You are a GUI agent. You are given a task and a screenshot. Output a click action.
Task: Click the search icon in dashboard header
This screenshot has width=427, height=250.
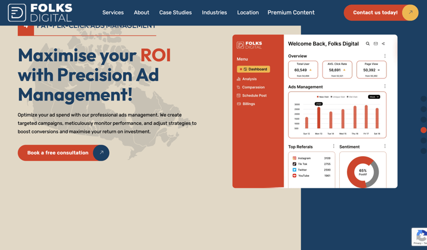click(368, 43)
